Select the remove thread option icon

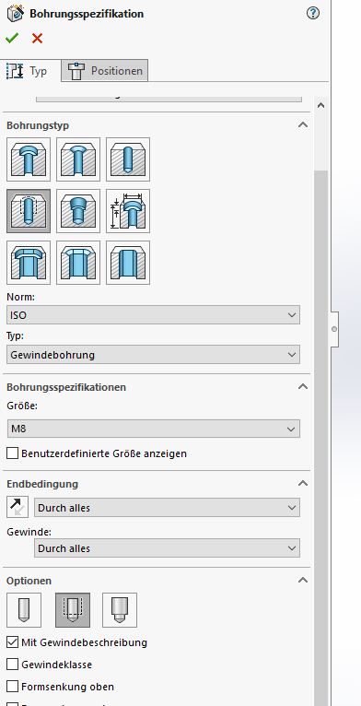tap(120, 610)
